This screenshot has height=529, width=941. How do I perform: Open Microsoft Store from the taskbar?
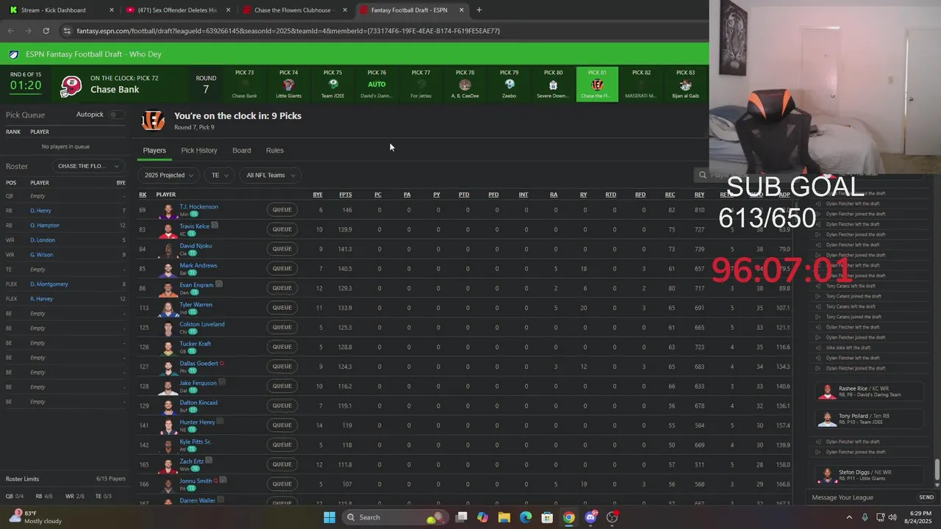point(547,517)
